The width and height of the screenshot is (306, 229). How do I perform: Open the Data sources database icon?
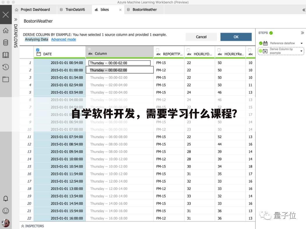(6, 42)
